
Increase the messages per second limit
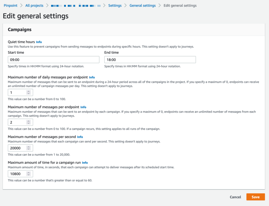pyautogui.click(x=29, y=147)
